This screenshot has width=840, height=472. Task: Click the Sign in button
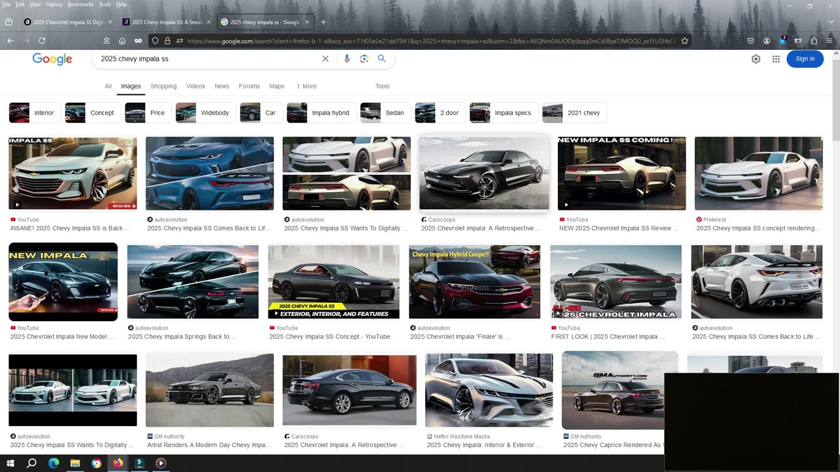tap(805, 58)
